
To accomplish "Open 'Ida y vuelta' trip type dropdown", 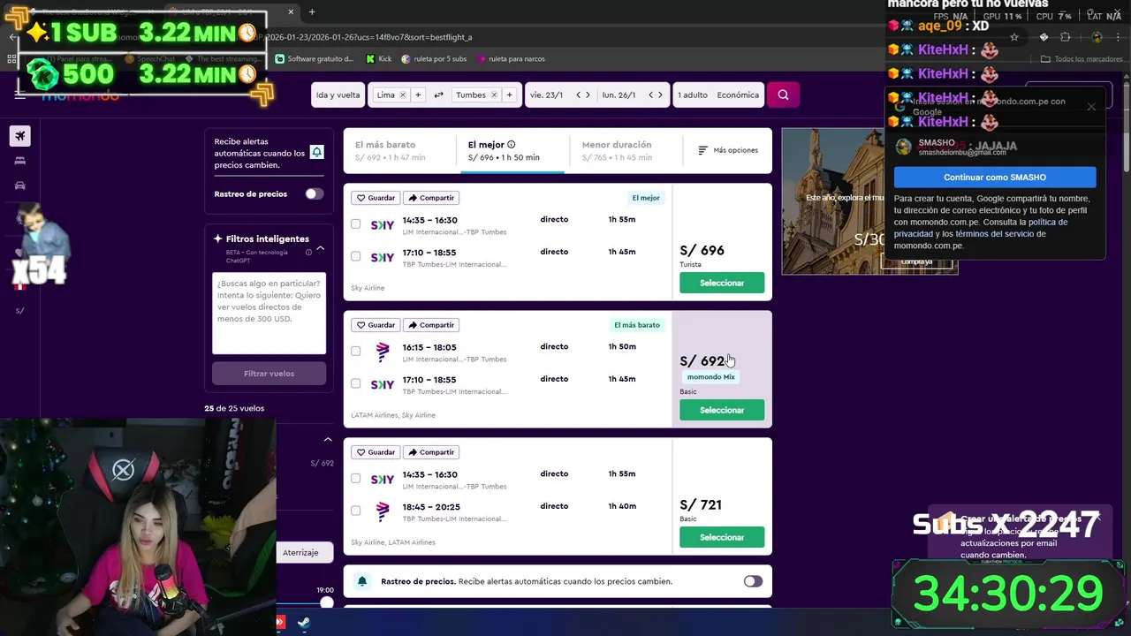I will 338,95.
